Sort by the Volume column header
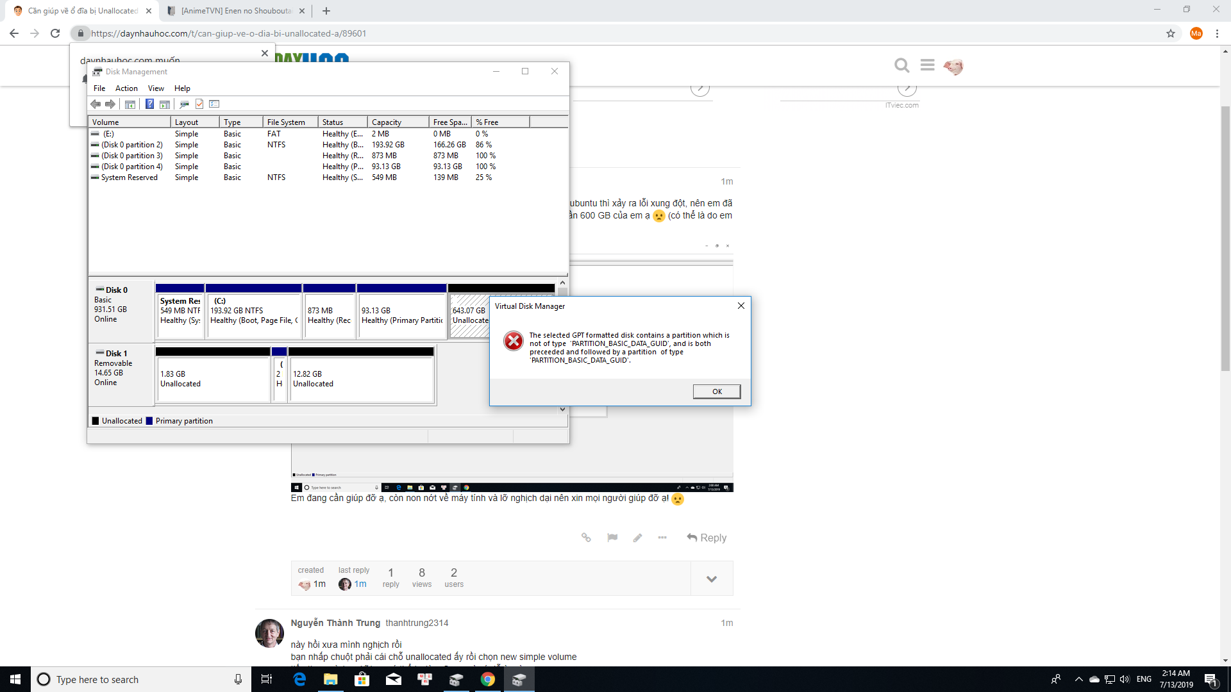The width and height of the screenshot is (1231, 692). coord(130,122)
